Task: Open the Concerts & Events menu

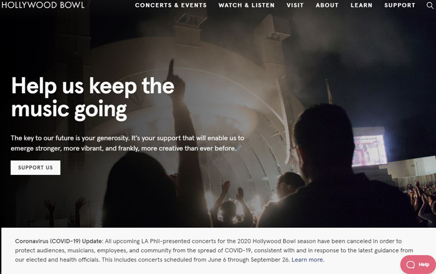Action: click(171, 5)
